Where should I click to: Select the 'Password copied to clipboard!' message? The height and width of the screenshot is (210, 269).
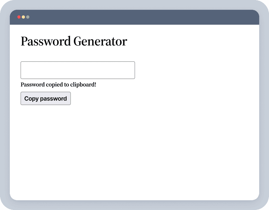pyautogui.click(x=58, y=84)
